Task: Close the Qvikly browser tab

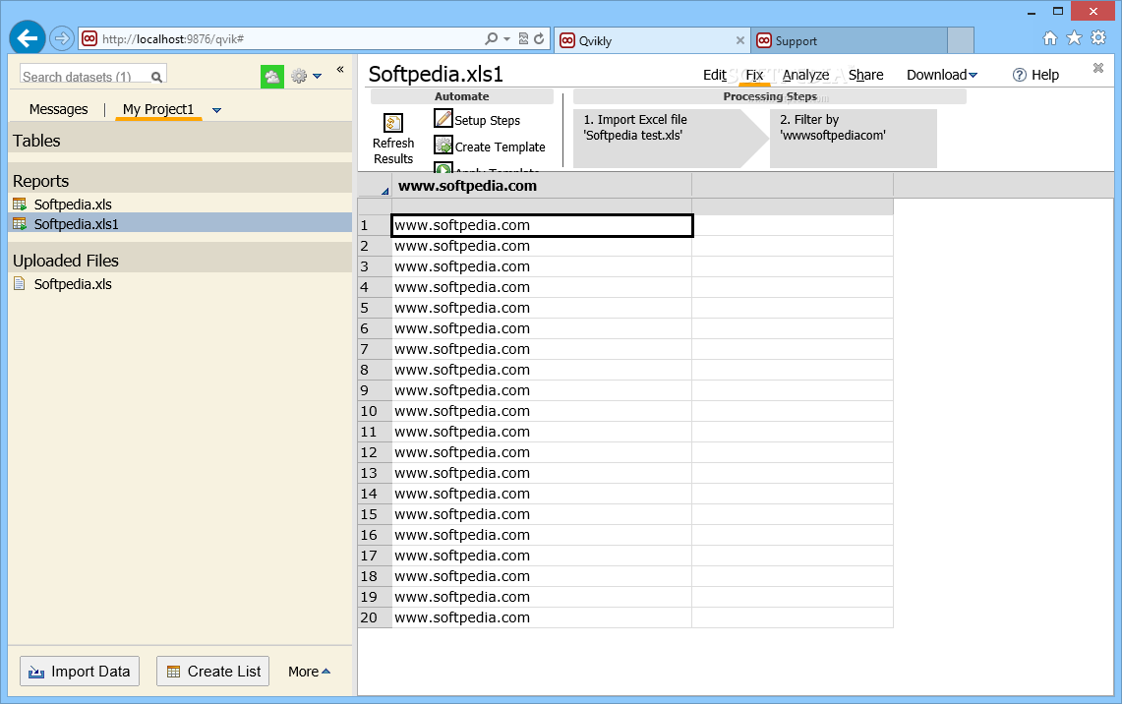Action: click(x=739, y=40)
